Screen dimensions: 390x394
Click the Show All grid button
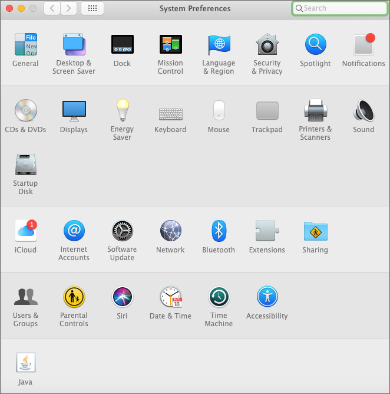coord(92,8)
